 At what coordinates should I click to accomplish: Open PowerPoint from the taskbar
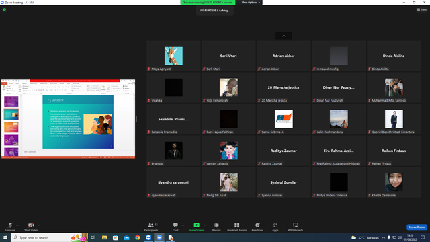(x=171, y=237)
